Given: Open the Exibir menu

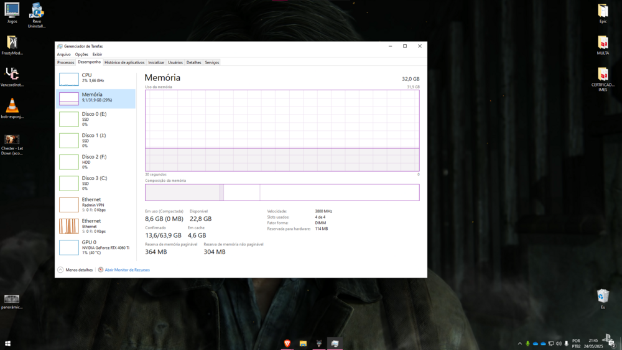Looking at the screenshot, I should point(97,55).
